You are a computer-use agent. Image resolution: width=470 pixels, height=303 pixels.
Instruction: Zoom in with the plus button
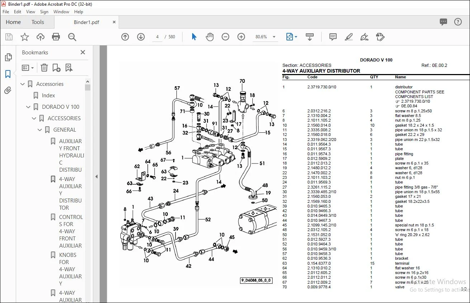click(241, 37)
